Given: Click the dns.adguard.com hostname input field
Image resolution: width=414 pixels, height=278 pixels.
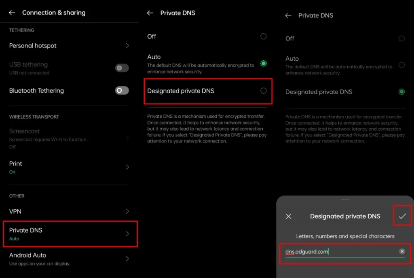Looking at the screenshot, I should coord(340,252).
